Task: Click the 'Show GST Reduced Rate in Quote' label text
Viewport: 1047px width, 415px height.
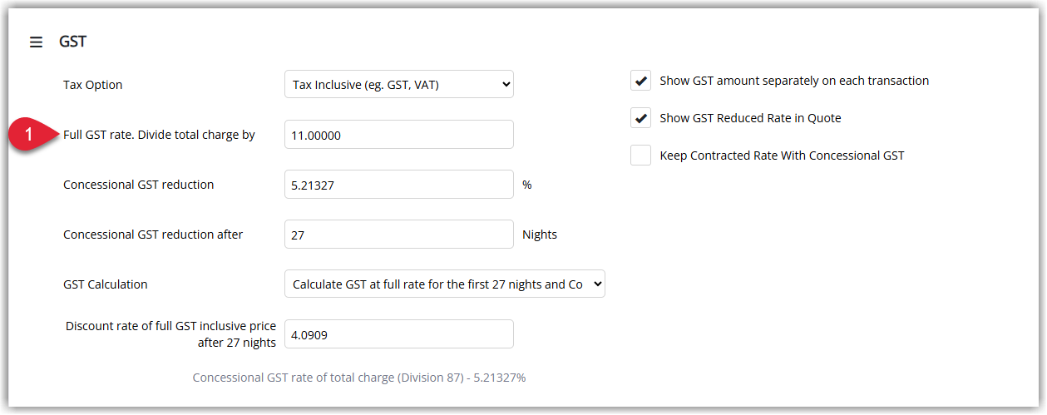Action: click(x=750, y=118)
